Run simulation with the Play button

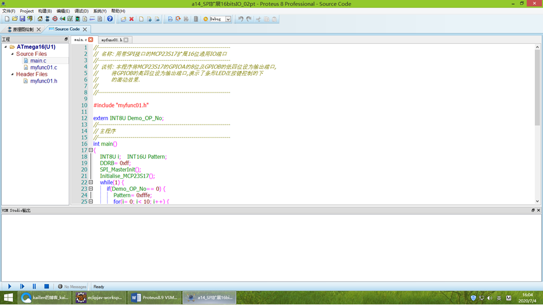tap(10, 286)
